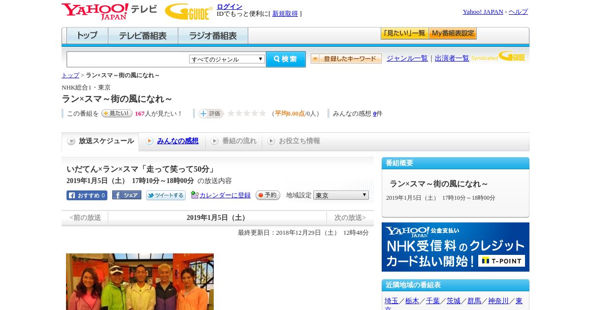
Task: Open the 埼玉 region link
Action: pos(392,301)
